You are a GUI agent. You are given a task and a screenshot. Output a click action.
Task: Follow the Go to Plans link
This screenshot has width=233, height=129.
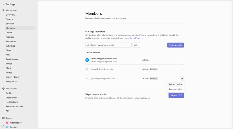pos(136,38)
